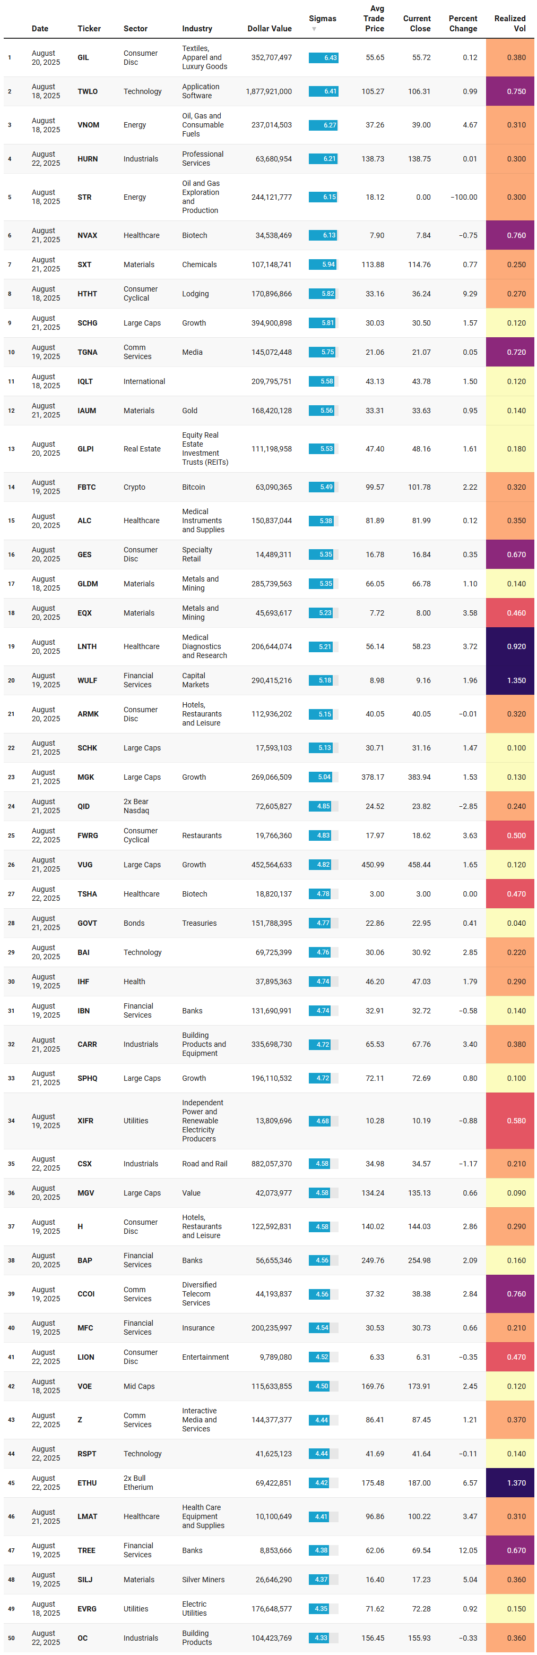Click the ARMK ticker

point(88,714)
